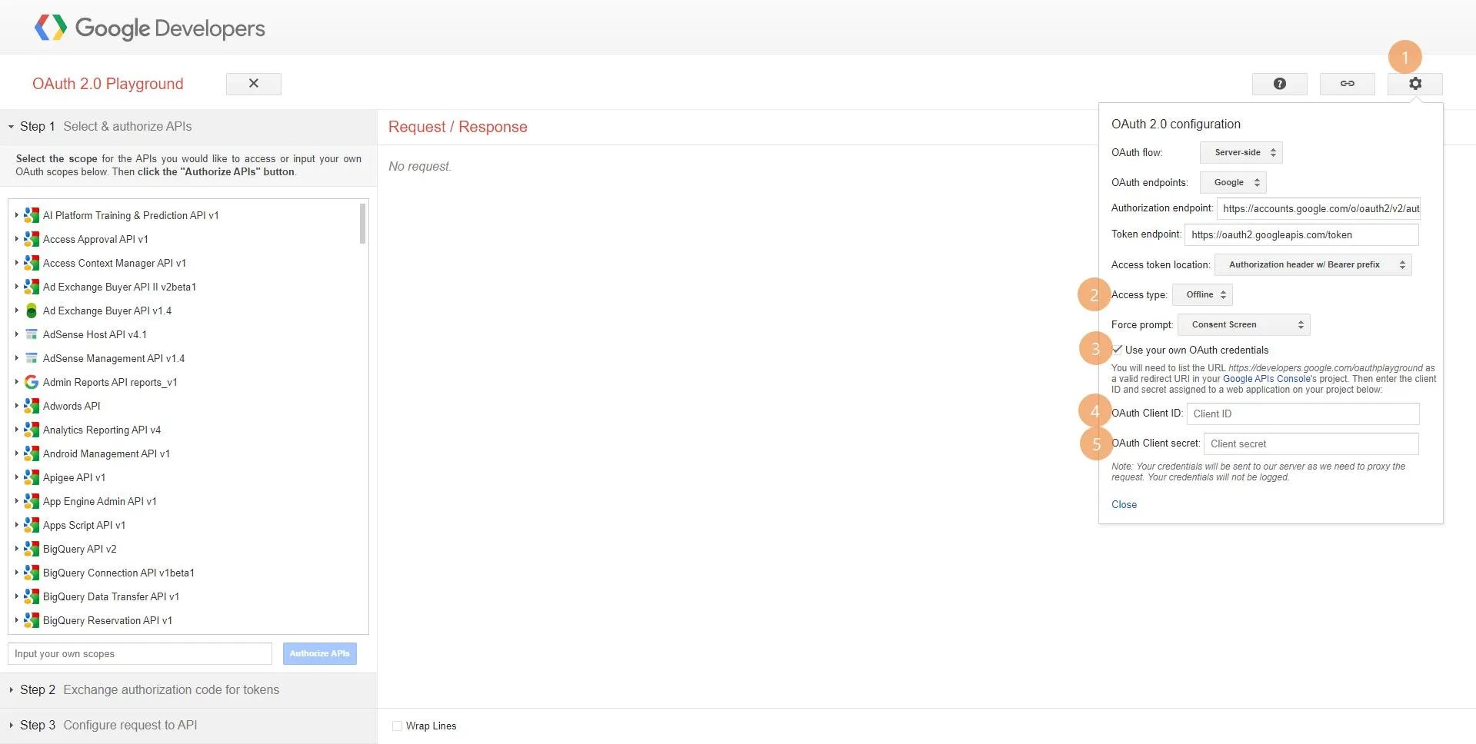Click the Authorization endpoint URL field
This screenshot has height=744, width=1476.
click(1318, 208)
